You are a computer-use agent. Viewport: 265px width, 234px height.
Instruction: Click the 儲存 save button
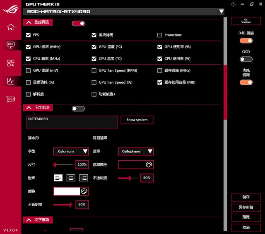pos(246,197)
